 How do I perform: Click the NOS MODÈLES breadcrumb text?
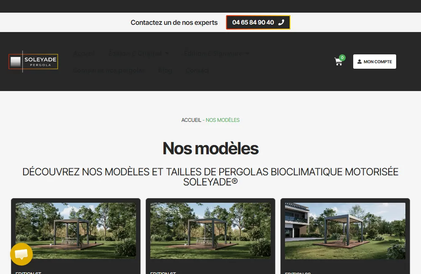pyautogui.click(x=223, y=120)
